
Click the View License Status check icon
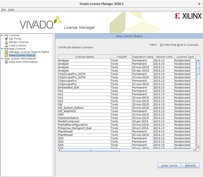7,55
